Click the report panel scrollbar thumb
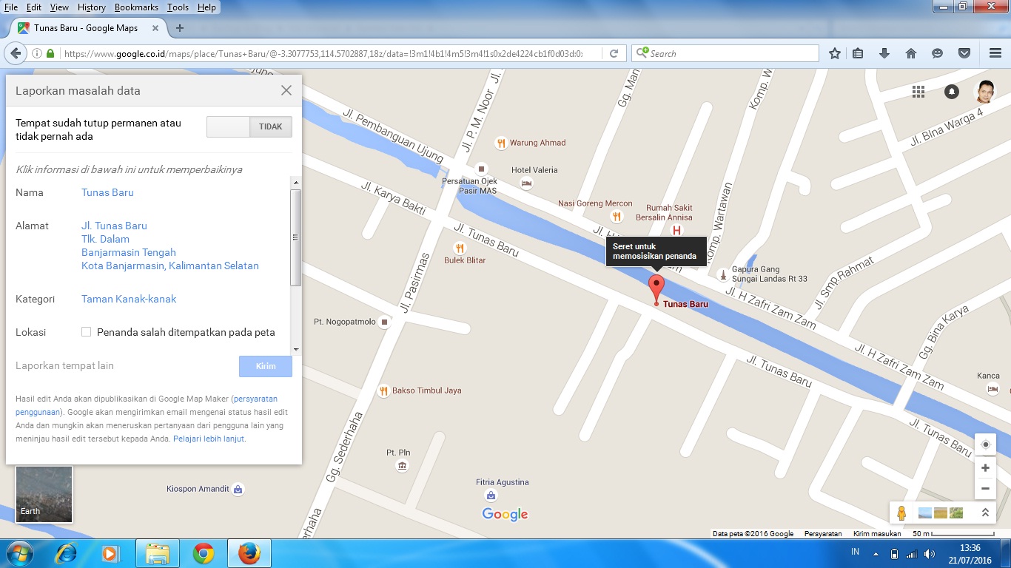This screenshot has width=1011, height=568. coord(295,237)
